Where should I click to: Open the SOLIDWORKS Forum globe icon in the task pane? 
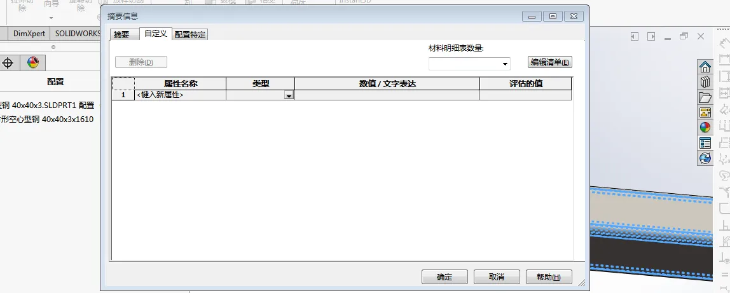705,158
